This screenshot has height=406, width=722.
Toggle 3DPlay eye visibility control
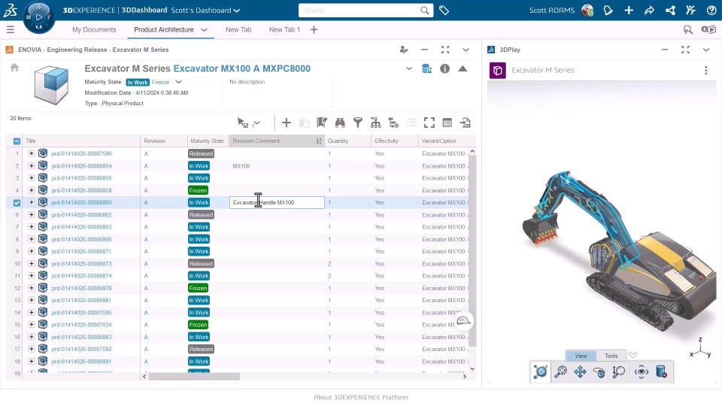tap(641, 371)
